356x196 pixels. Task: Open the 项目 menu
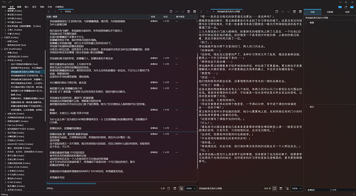pyautogui.click(x=4, y=7)
